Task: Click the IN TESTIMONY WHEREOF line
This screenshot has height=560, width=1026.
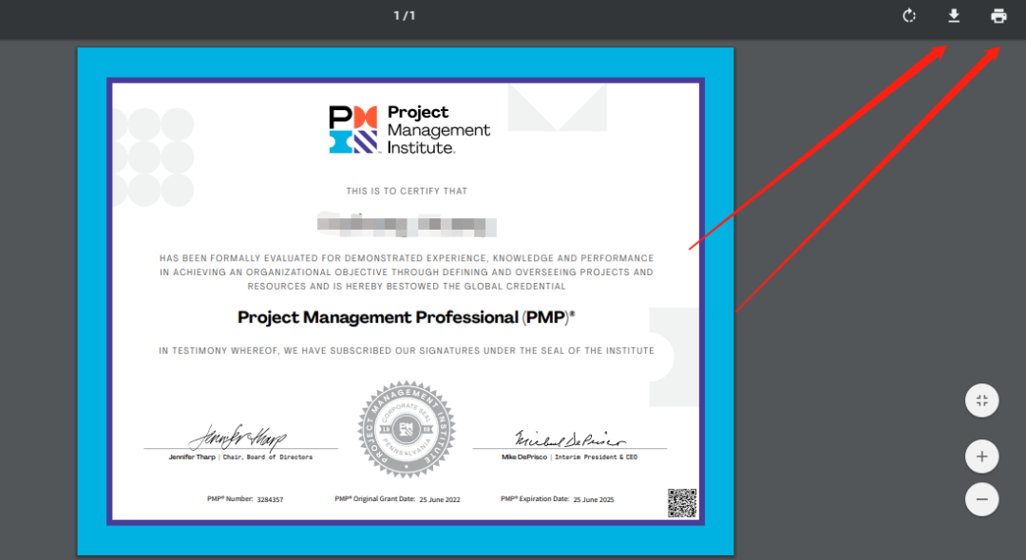Action: click(x=407, y=351)
